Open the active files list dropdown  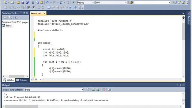point(183,13)
